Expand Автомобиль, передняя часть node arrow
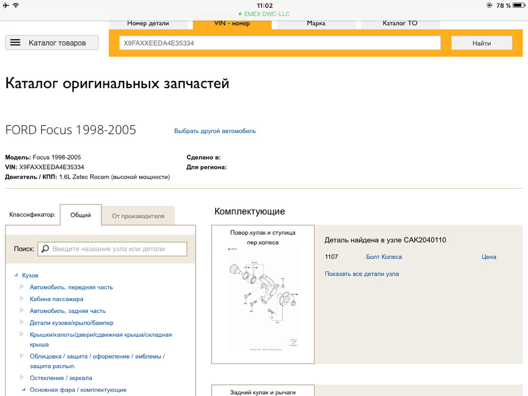 coord(22,287)
